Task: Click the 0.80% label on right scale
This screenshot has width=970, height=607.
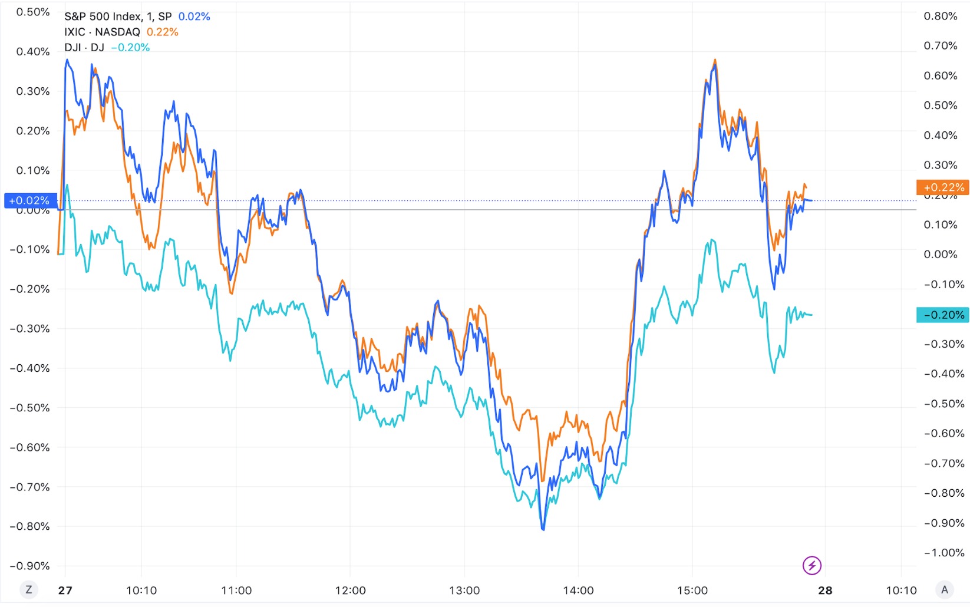Action: (941, 16)
